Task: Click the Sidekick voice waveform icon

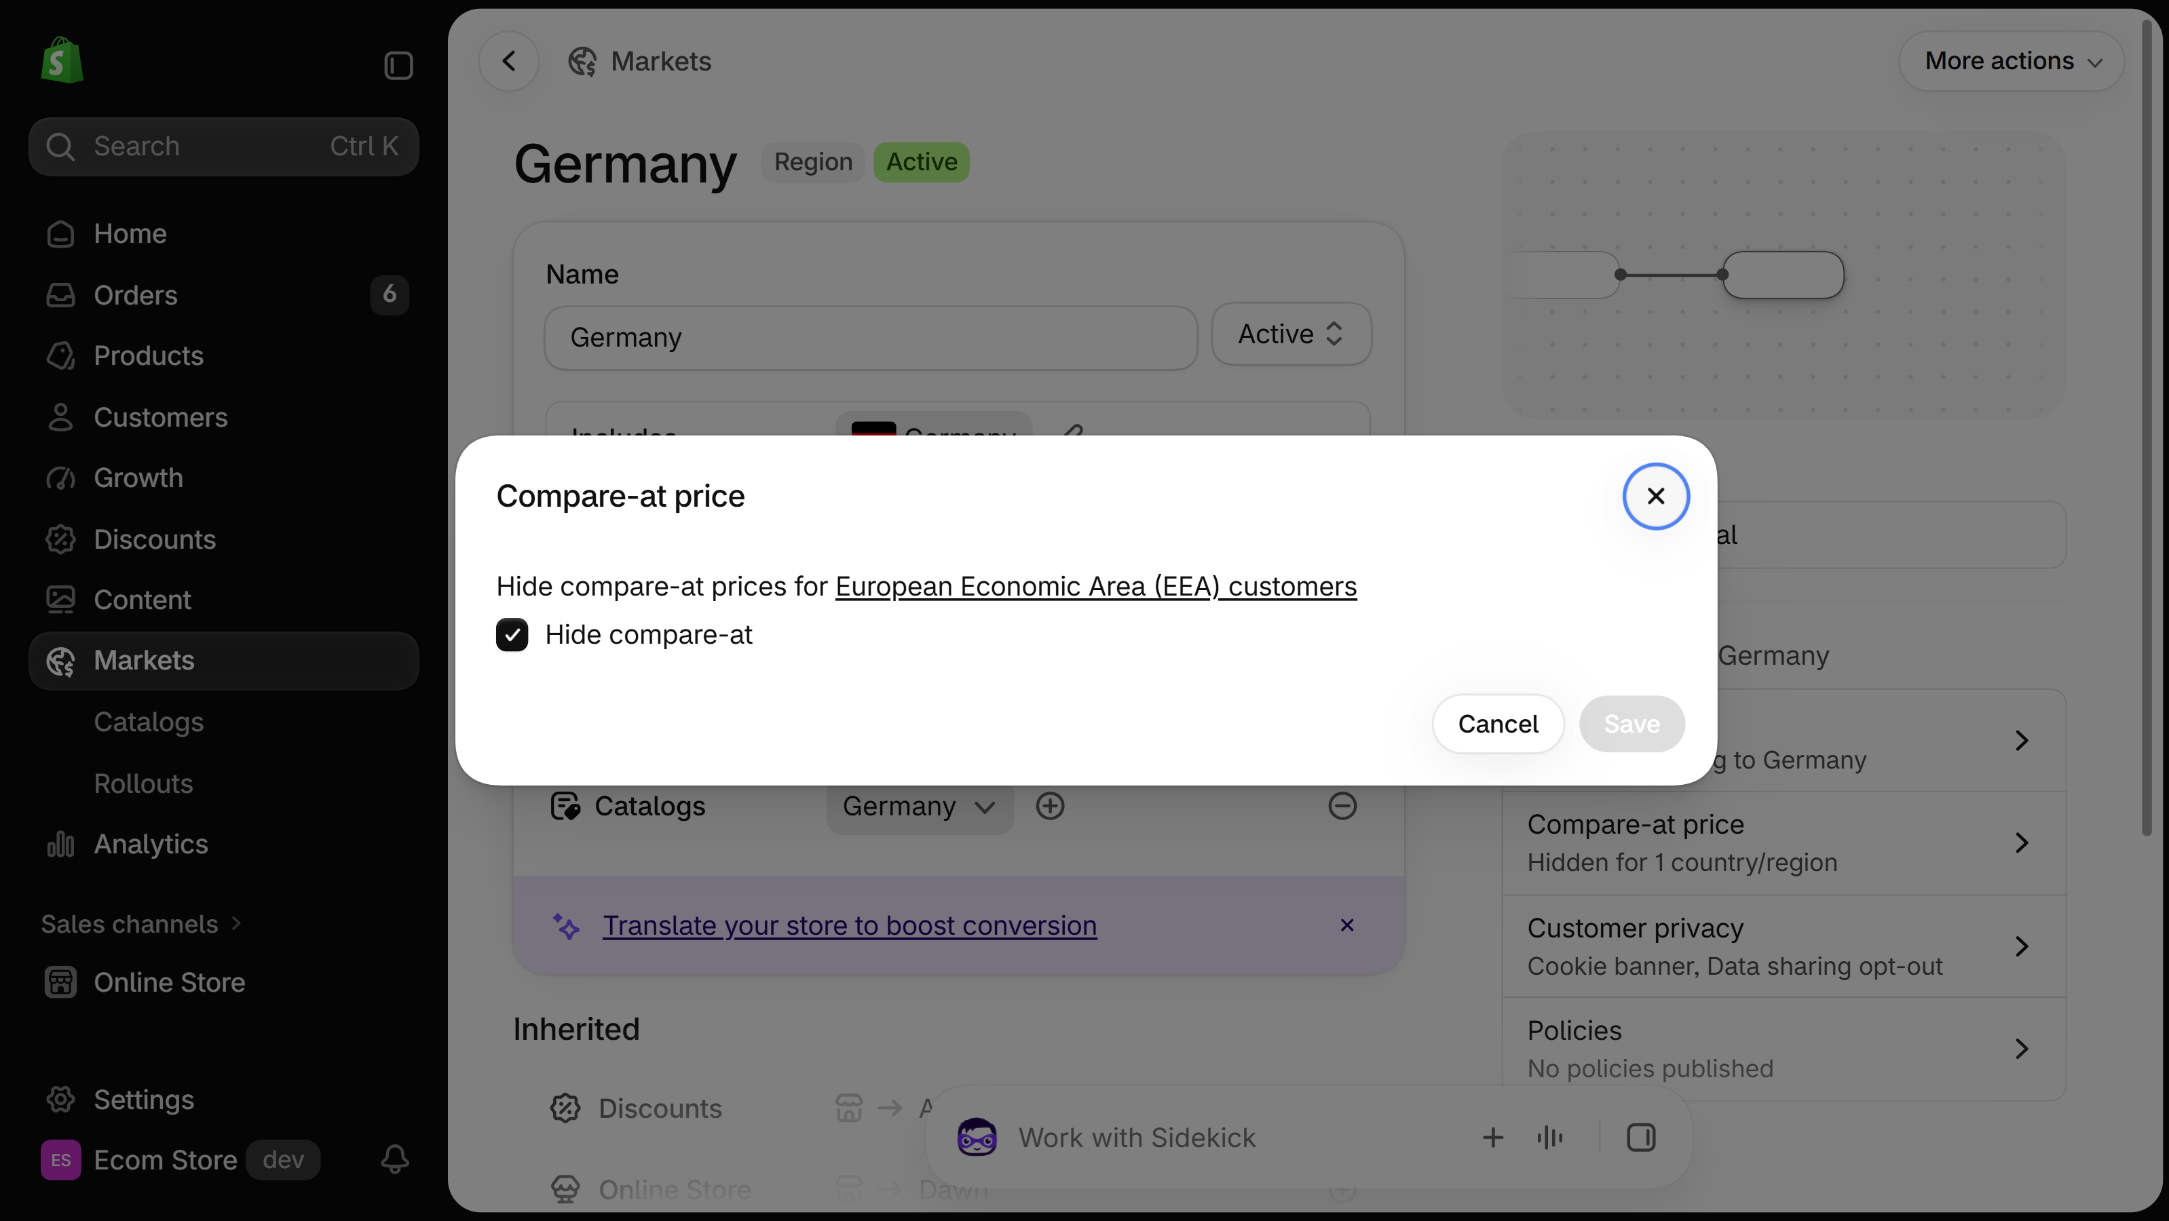Action: pyautogui.click(x=1549, y=1138)
